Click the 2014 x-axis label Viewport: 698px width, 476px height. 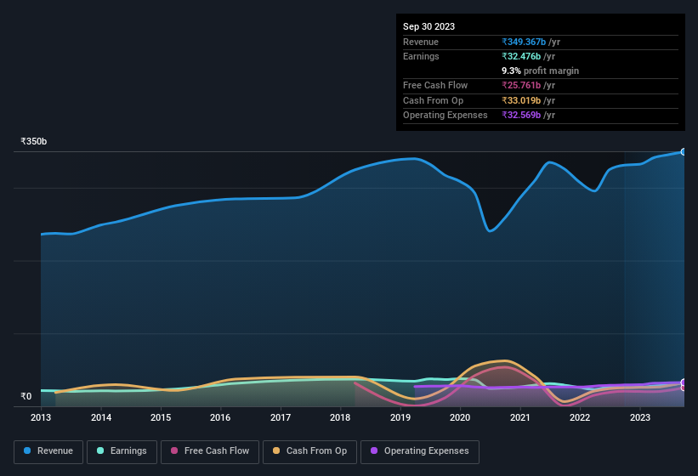tap(101, 417)
